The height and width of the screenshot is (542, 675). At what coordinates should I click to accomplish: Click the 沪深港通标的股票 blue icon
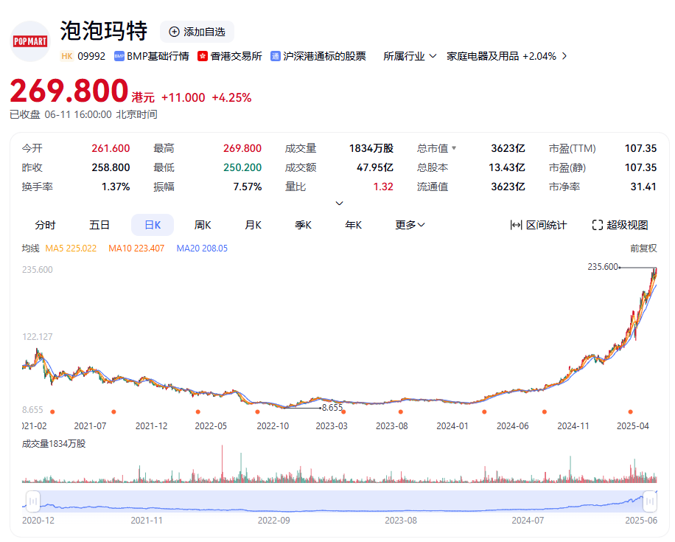point(276,56)
